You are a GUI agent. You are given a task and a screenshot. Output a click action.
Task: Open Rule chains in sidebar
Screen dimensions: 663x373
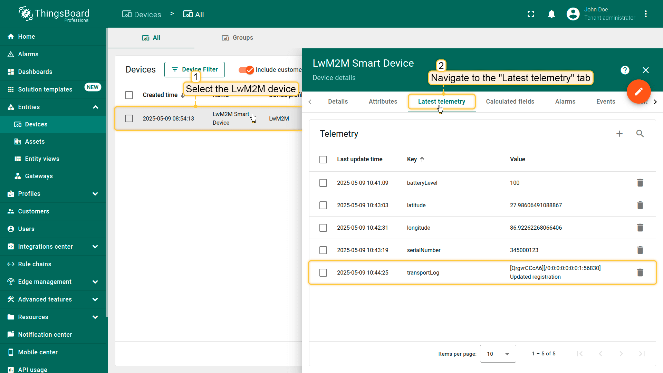pos(35,264)
